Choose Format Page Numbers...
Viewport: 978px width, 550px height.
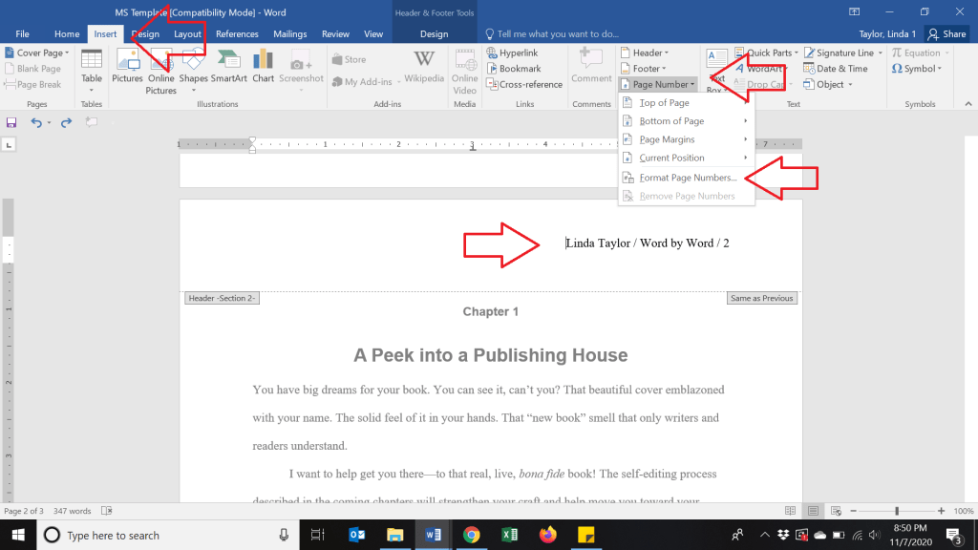click(x=686, y=178)
